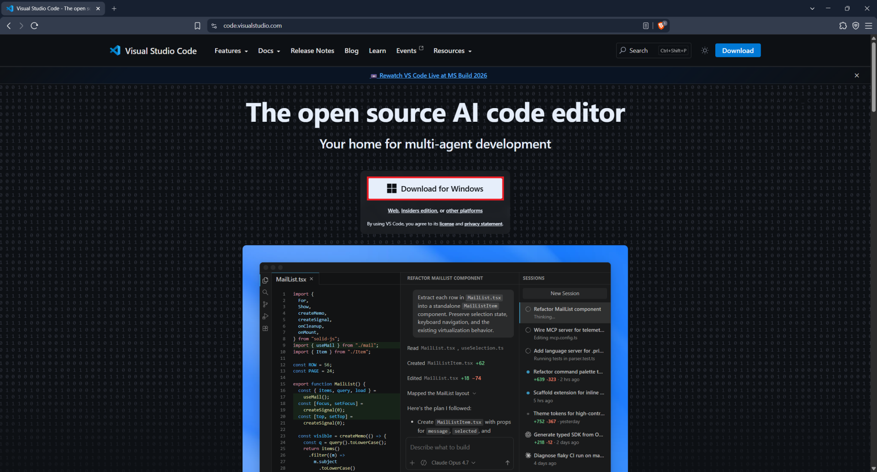The height and width of the screenshot is (472, 877).
Task: Toggle reader mode icon
Action: pos(645,26)
